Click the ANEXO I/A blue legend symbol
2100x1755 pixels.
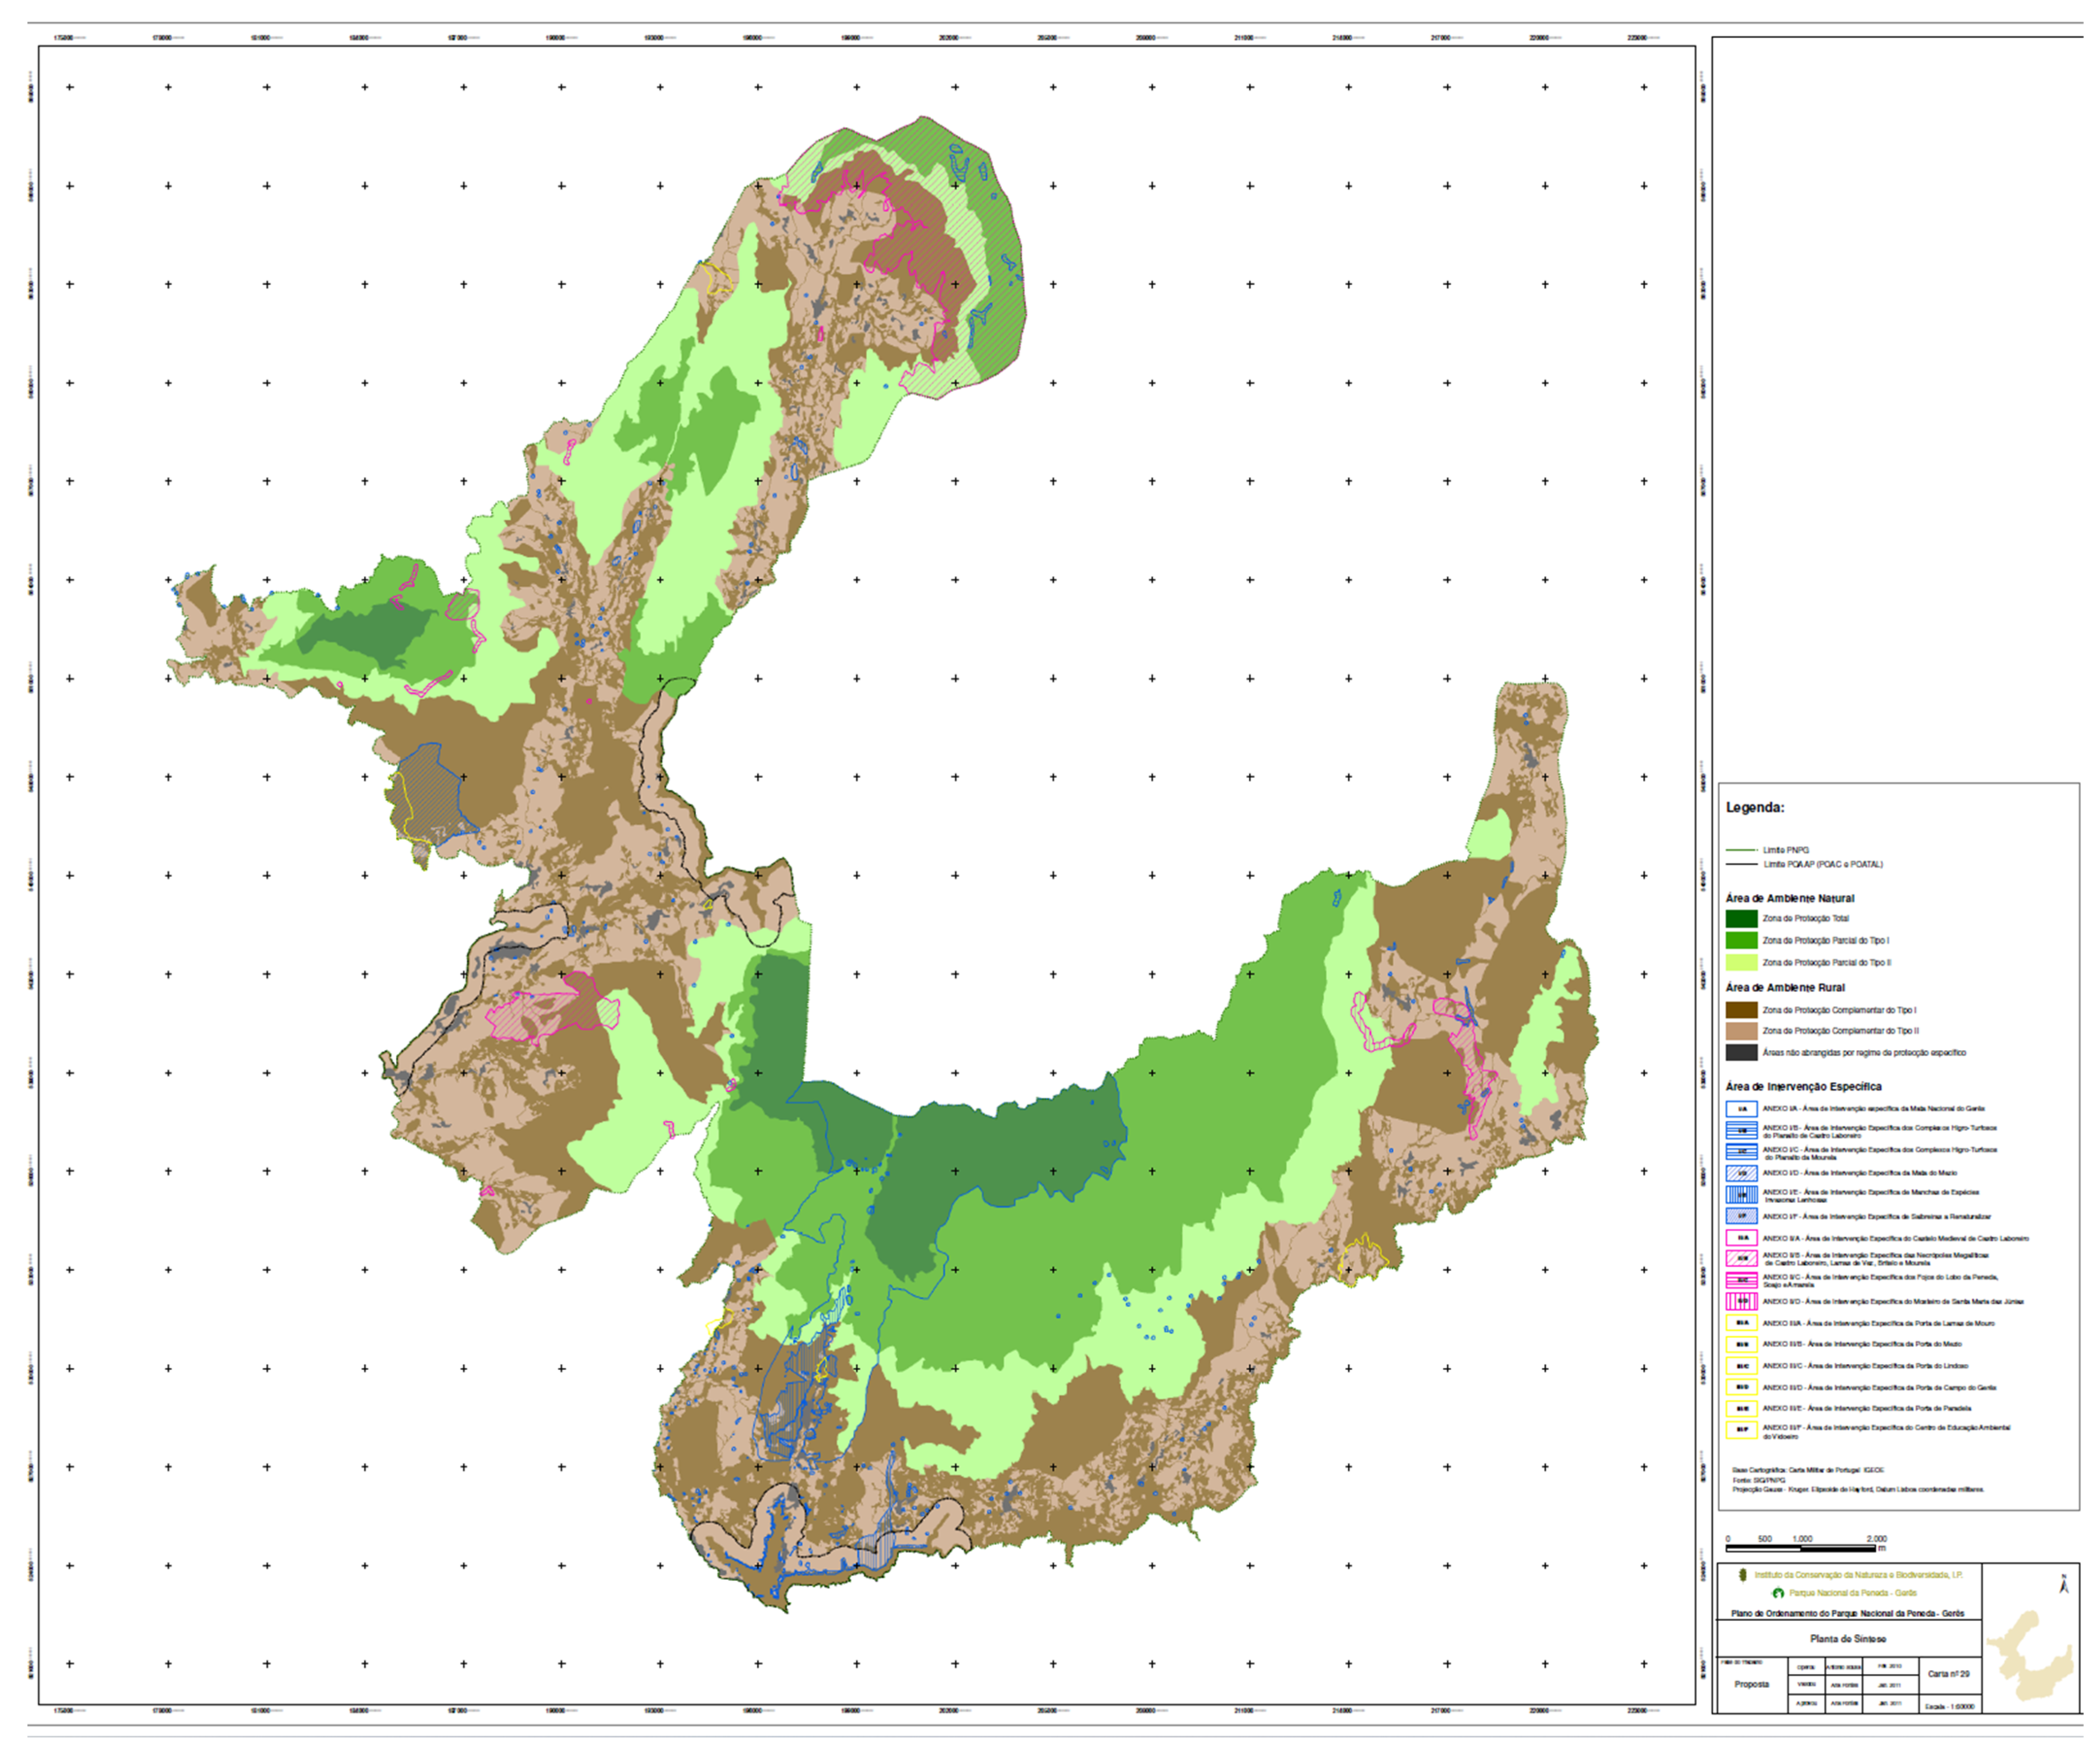1741,1109
